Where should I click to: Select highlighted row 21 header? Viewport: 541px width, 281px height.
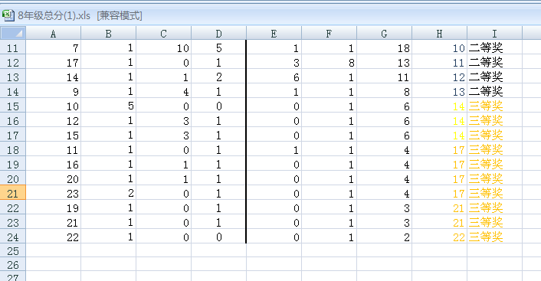13,193
